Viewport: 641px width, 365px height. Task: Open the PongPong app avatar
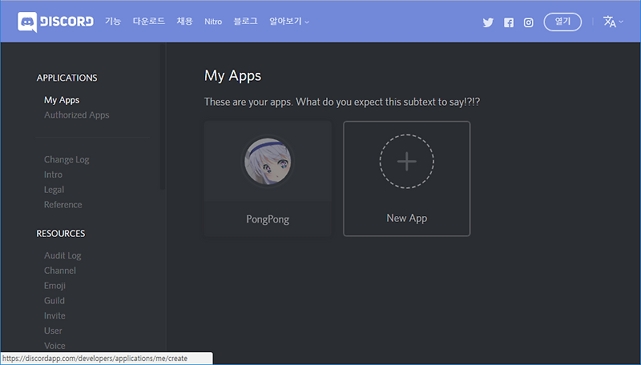268,161
